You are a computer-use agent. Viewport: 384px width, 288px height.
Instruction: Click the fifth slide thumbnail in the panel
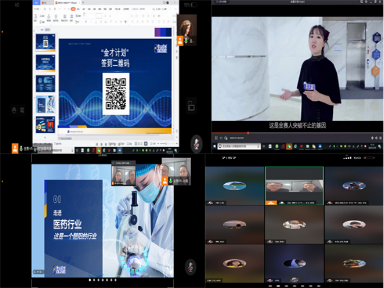(46, 124)
